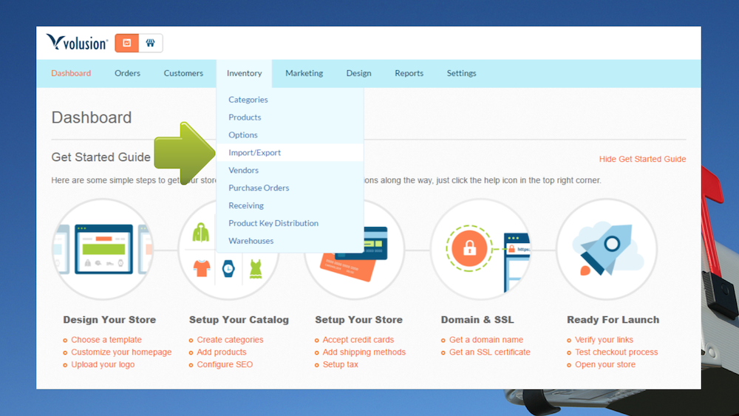Viewport: 739px width, 416px height.
Task: Click the Ready For Launch rocket illustration
Action: pyautogui.click(x=607, y=249)
